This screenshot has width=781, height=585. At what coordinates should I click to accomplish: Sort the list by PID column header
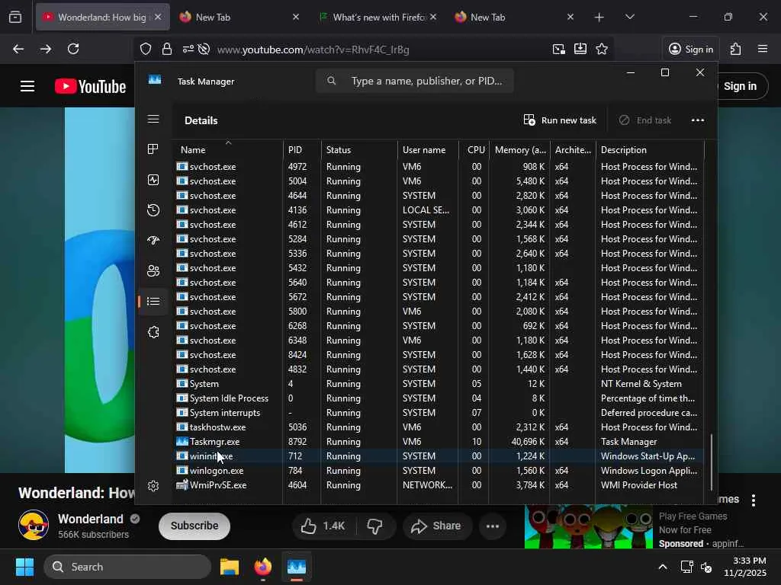click(x=295, y=150)
